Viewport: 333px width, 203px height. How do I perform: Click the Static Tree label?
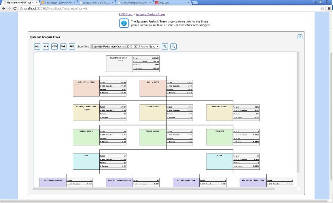[x=83, y=46]
